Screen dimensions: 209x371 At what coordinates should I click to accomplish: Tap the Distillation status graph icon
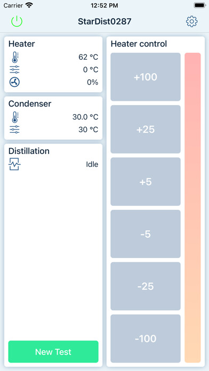(x=15, y=164)
